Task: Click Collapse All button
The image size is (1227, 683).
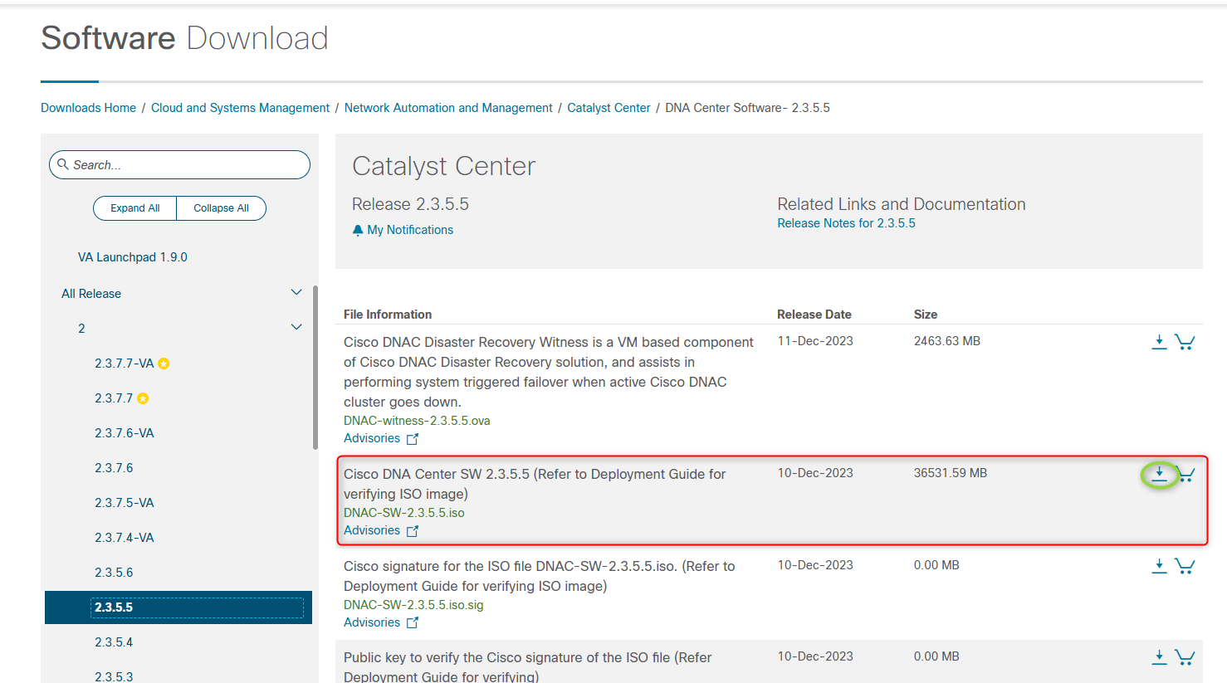Action: tap(221, 208)
